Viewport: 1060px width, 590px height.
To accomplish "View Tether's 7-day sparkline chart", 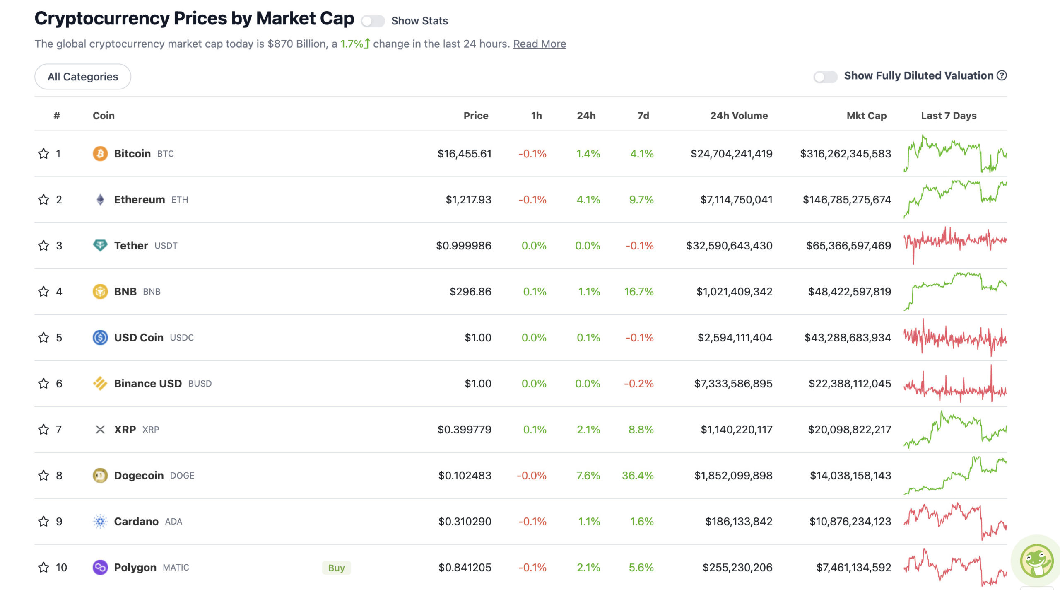I will (x=955, y=246).
